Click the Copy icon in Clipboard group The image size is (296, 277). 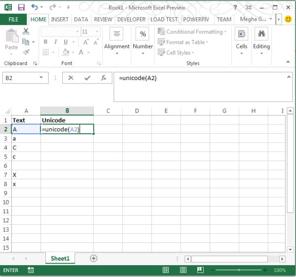26,42
